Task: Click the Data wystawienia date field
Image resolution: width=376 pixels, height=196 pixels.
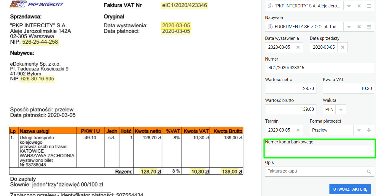Action: pyautogui.click(x=279, y=47)
